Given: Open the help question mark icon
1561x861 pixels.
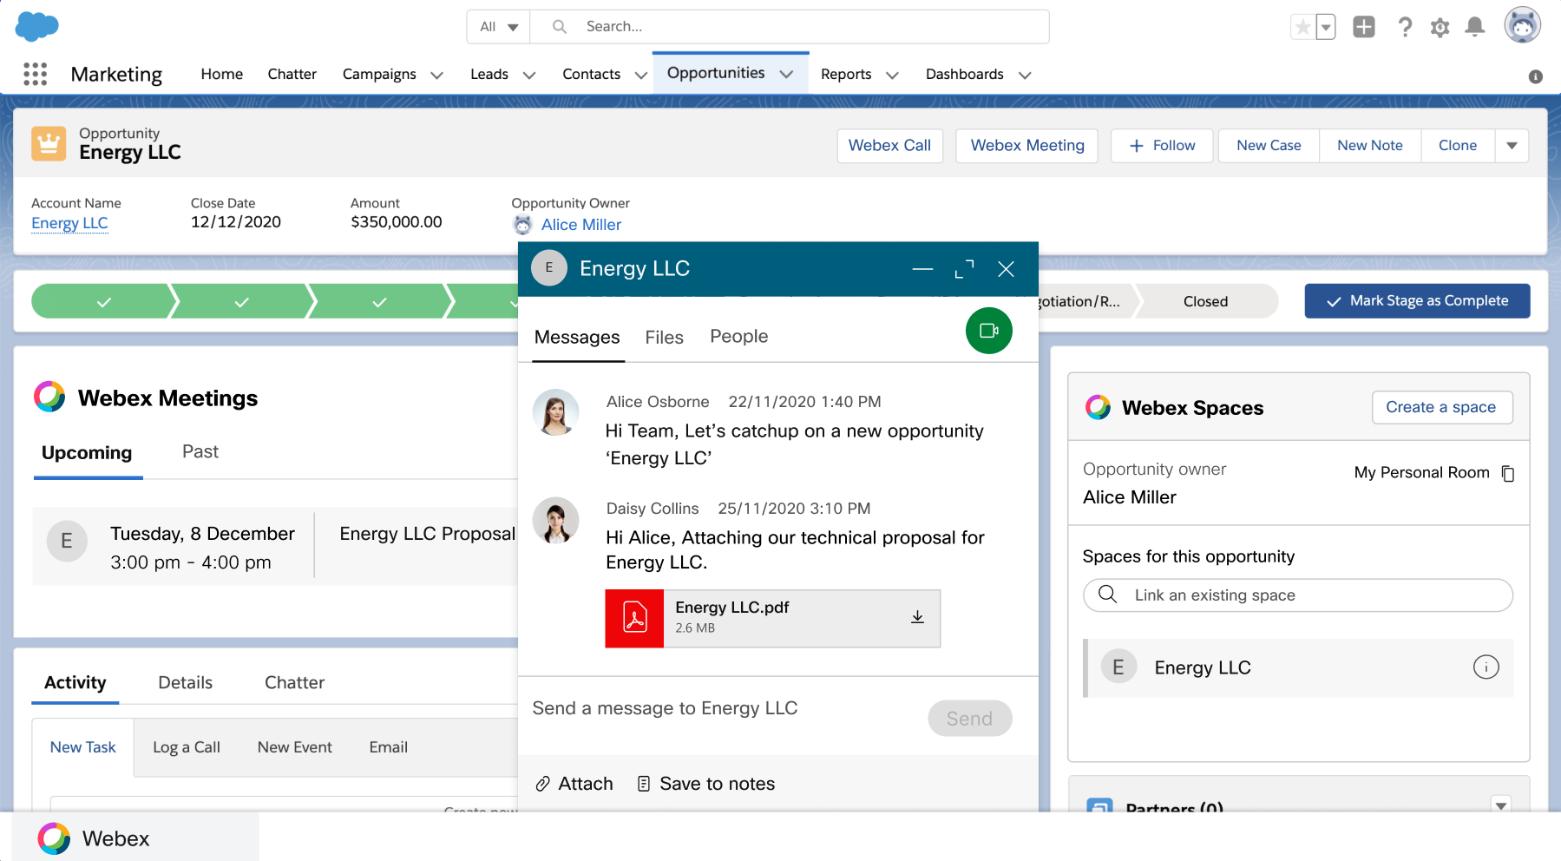Looking at the screenshot, I should pos(1405,27).
